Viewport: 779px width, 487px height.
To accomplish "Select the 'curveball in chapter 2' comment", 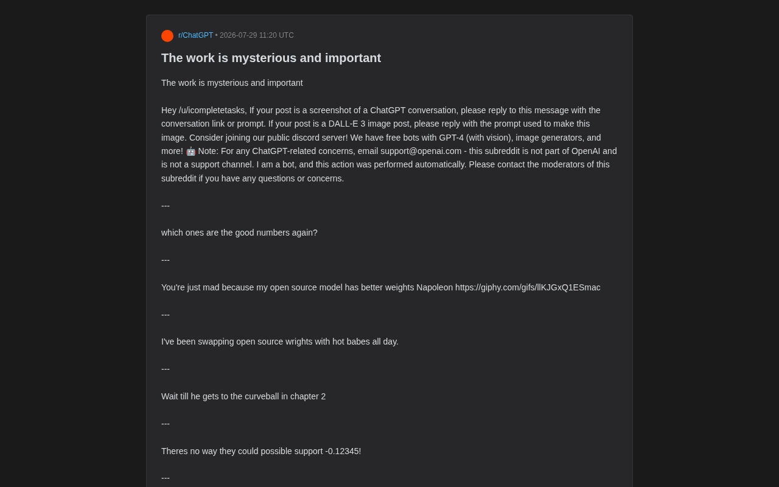I will [243, 396].
